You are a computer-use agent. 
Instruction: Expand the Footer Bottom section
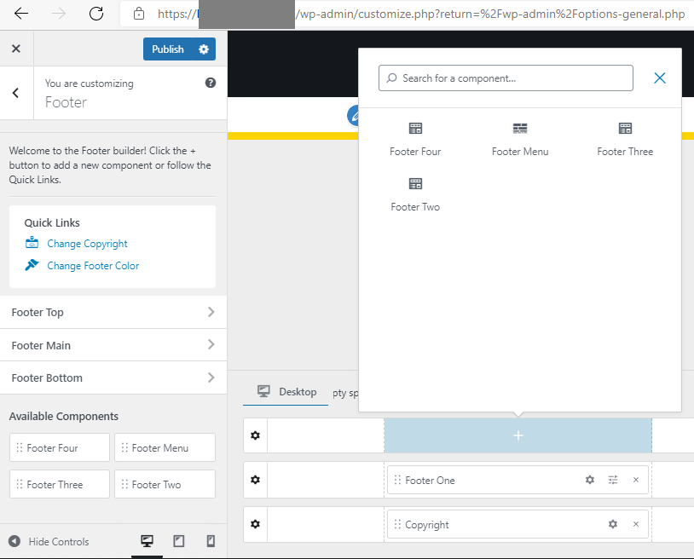(x=113, y=377)
